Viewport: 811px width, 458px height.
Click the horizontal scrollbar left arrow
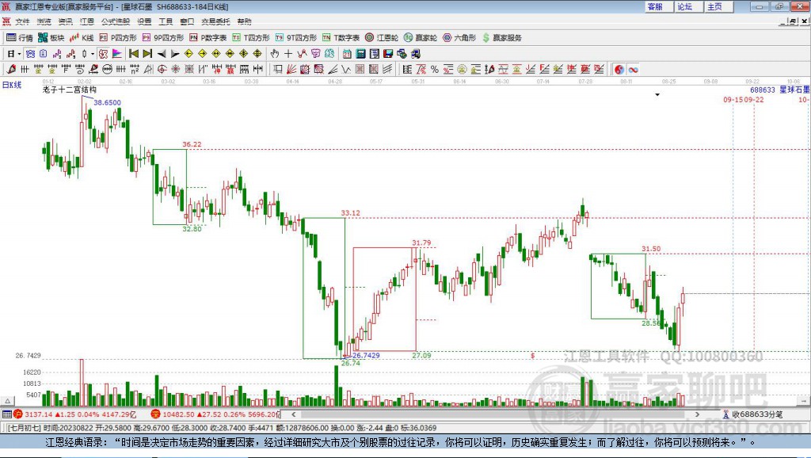click(294, 414)
